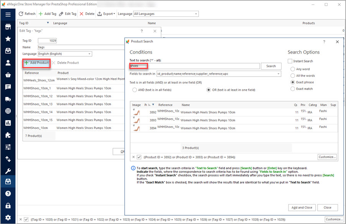Viewport: 346px width, 224px height.
Task: Select AND (text is in all fields)
Action: (x=152, y=90)
